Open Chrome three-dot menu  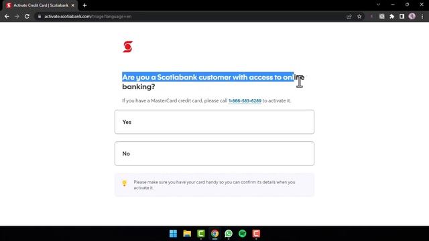coord(422,16)
